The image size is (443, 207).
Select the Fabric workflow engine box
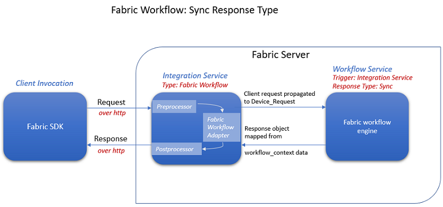click(x=367, y=127)
